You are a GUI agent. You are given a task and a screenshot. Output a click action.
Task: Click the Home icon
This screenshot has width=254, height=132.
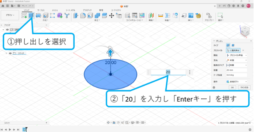[x=3, y=6]
